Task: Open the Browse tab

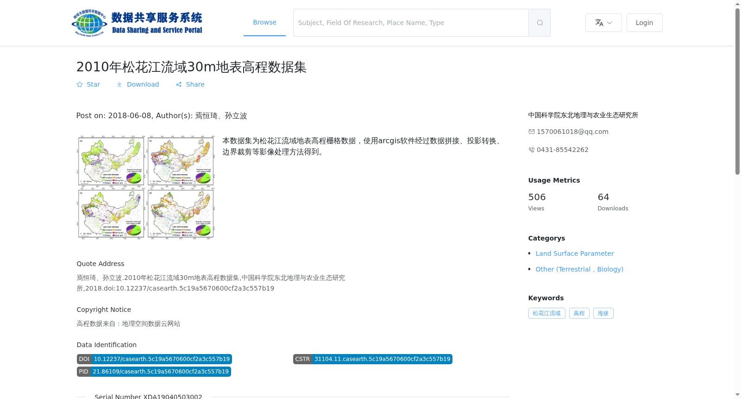Action: tap(264, 22)
